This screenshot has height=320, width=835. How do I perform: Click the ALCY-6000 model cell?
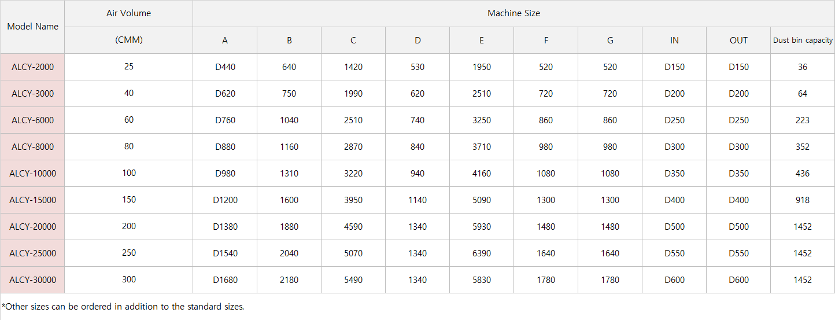coord(32,120)
